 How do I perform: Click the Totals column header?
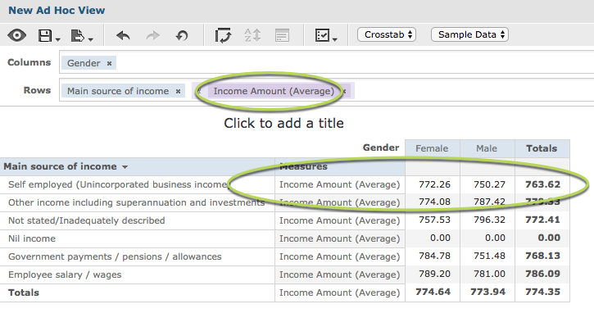tap(542, 148)
